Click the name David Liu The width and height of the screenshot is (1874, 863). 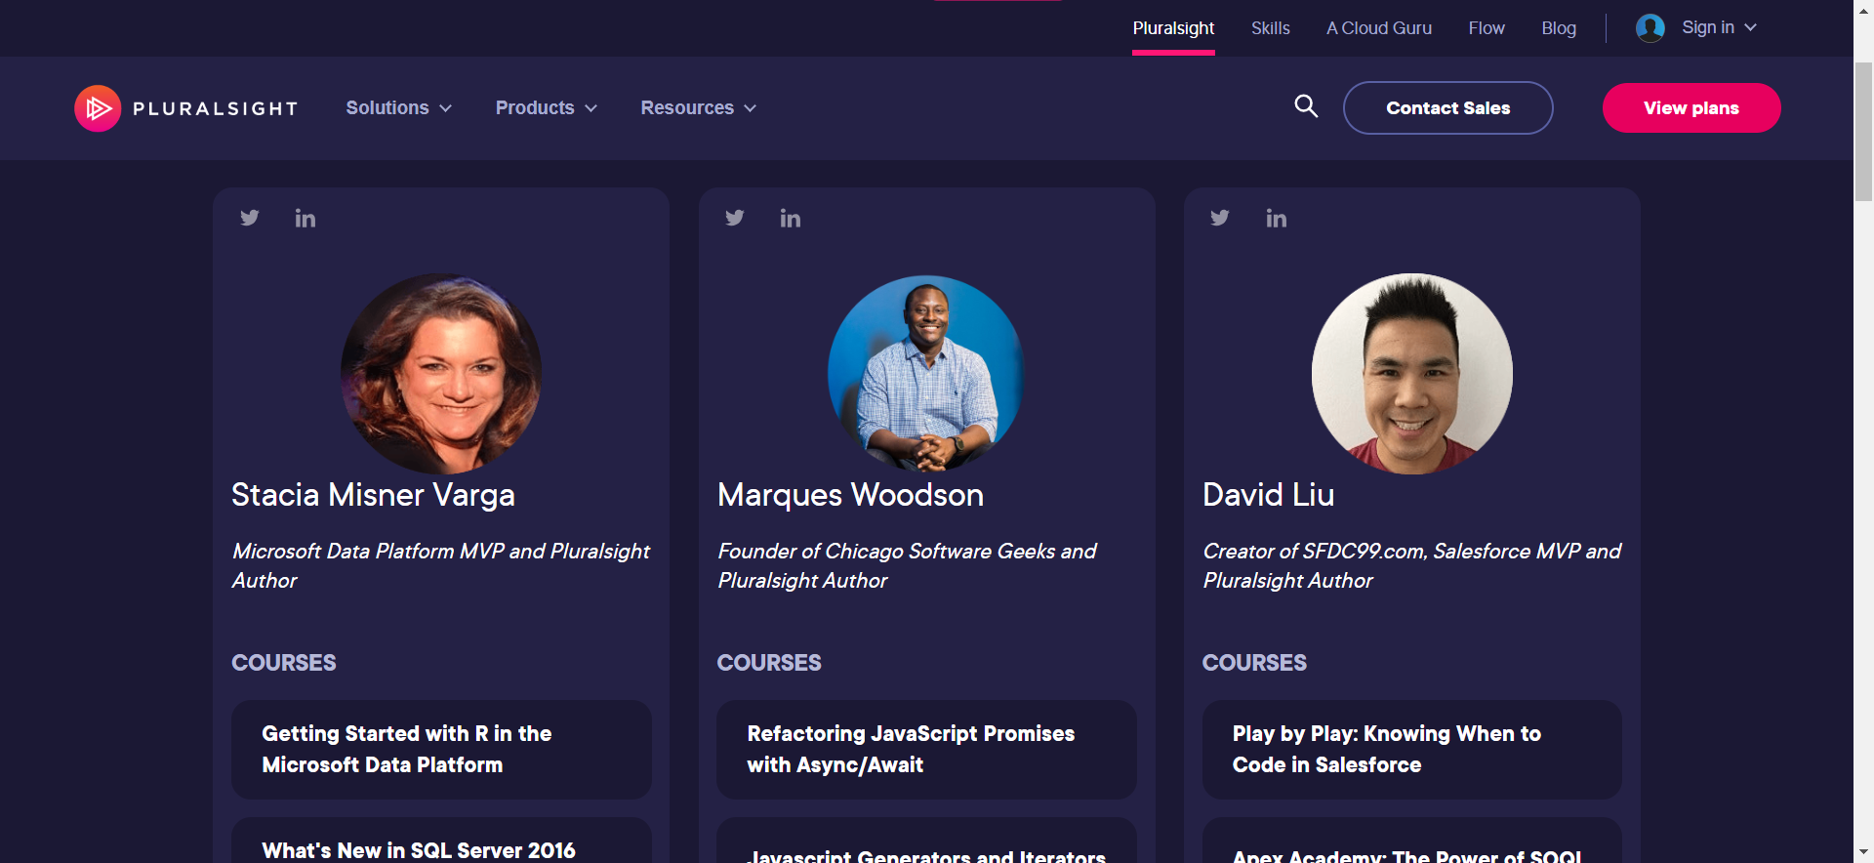(1268, 495)
